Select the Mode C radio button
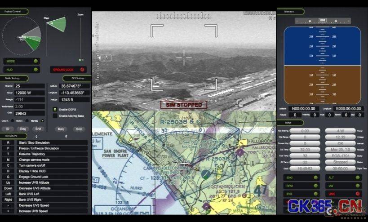Screen dimensions: 368x222 pos(27,121)
